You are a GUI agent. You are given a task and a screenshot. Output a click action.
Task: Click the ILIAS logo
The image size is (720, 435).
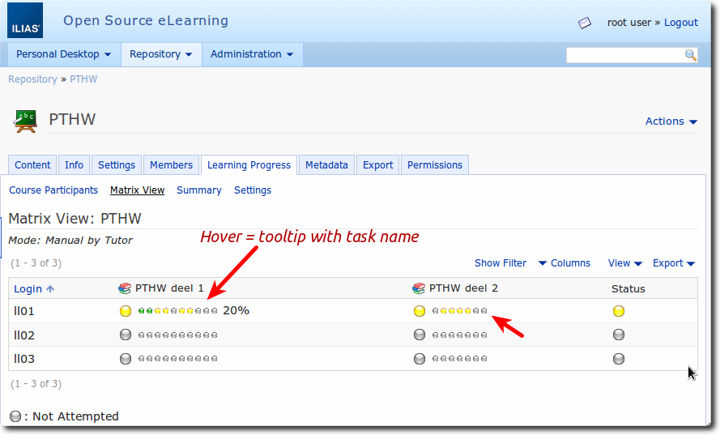click(x=25, y=21)
